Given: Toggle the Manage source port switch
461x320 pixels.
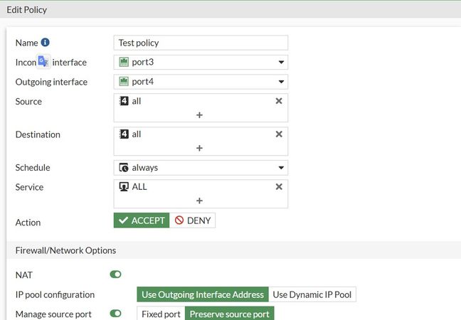Looking at the screenshot, I should tap(115, 314).
